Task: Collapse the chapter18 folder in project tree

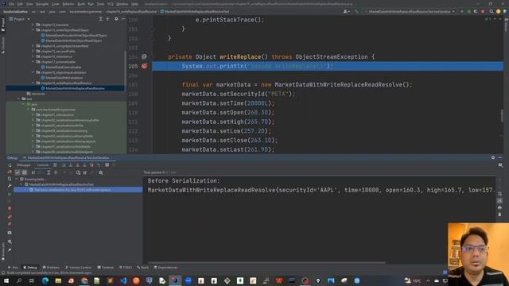Action: 33,72
